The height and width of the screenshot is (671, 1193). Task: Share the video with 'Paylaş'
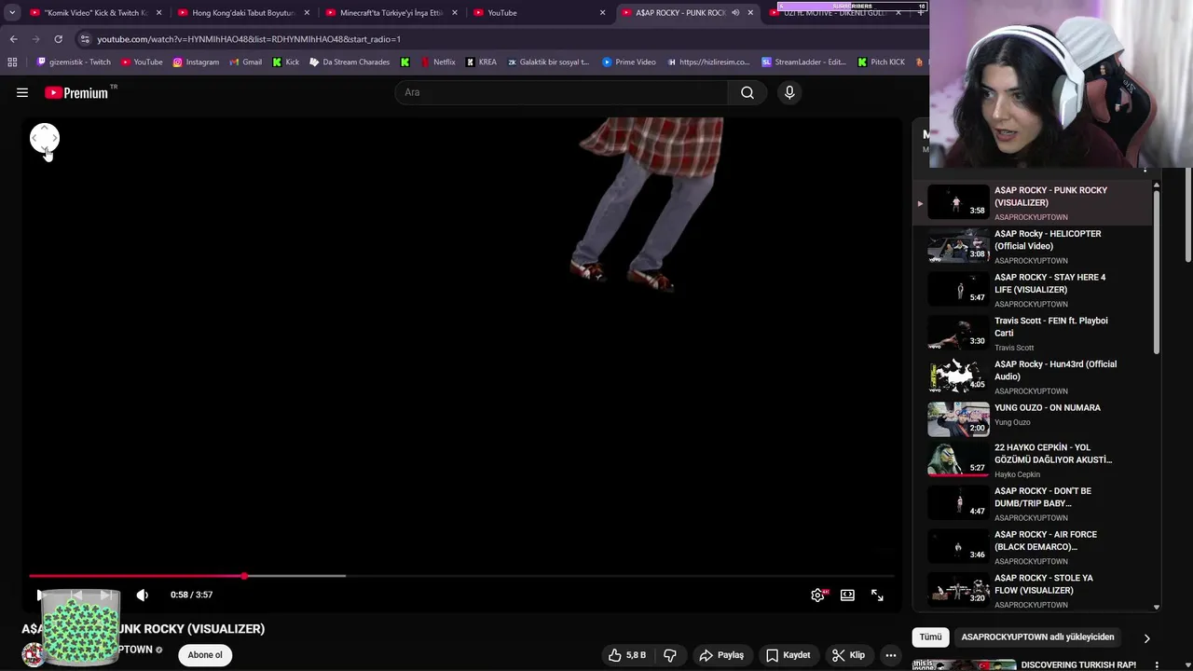tap(721, 655)
